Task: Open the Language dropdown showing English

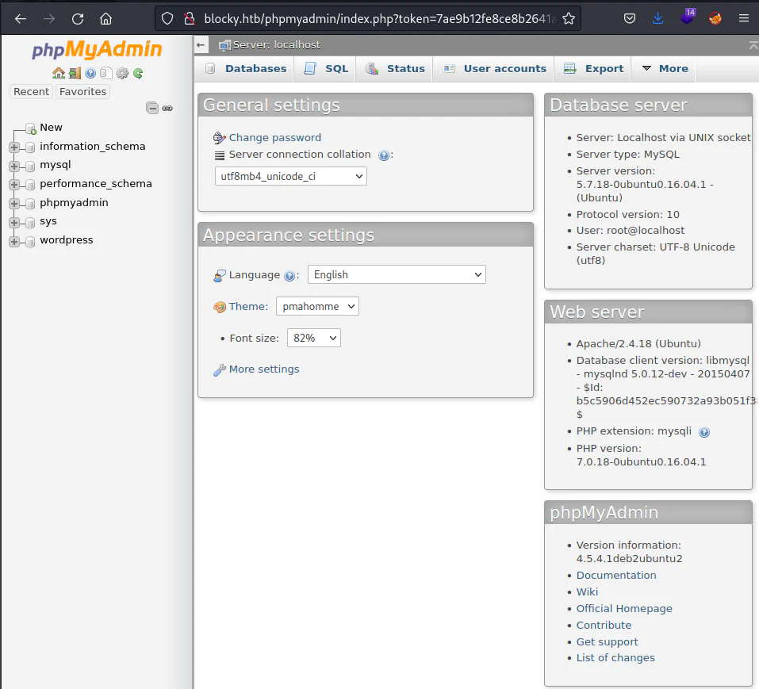Action: (397, 274)
